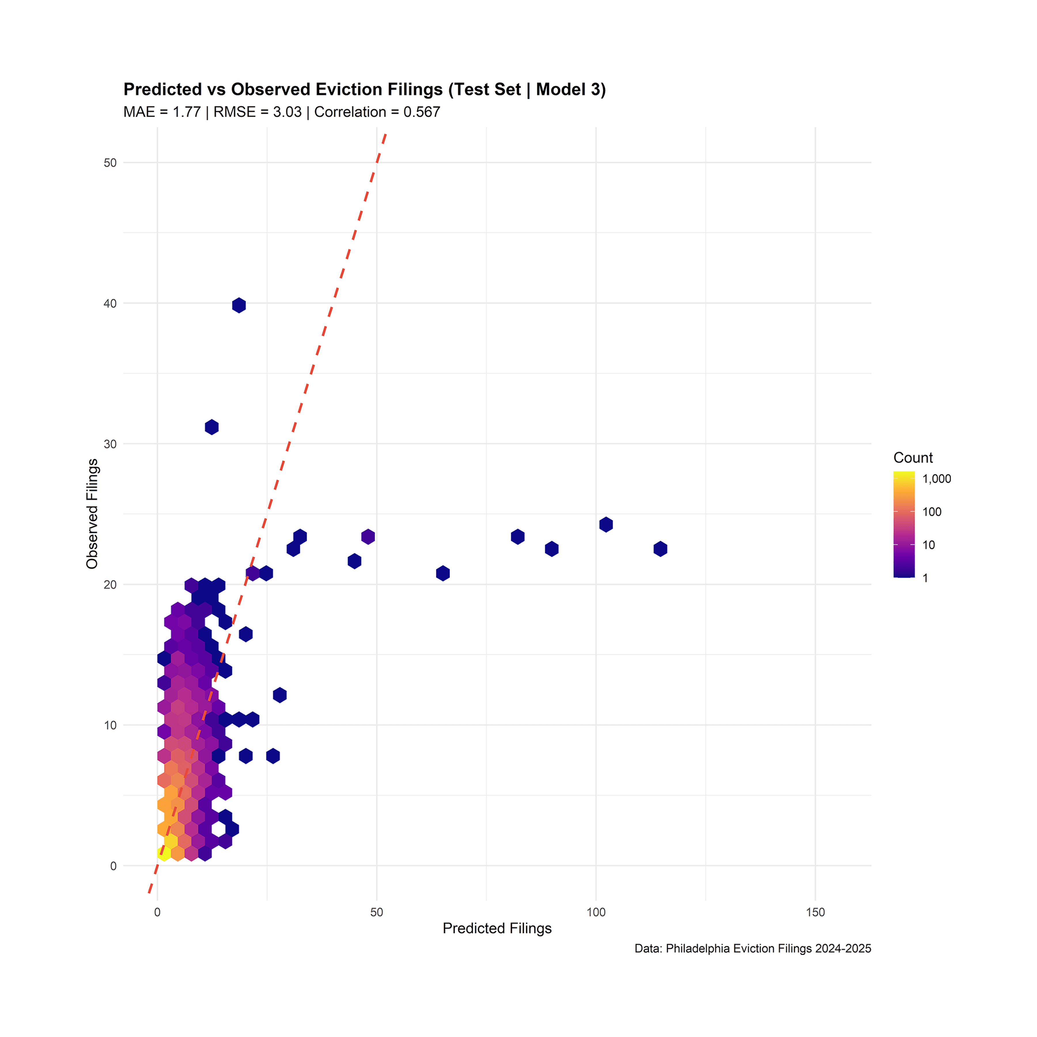Screen dimensions: 1037x1037
Task: Click the 'Observed Filings' y-axis label
Action: click(92, 514)
